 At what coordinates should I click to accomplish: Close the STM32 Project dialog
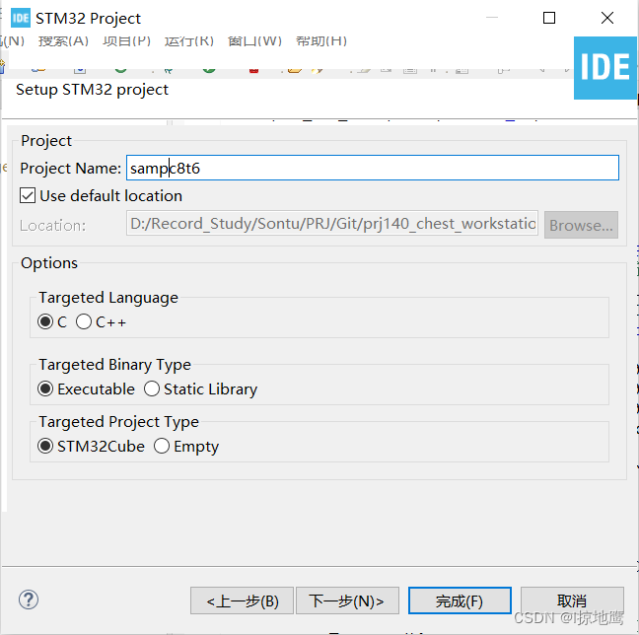(607, 18)
